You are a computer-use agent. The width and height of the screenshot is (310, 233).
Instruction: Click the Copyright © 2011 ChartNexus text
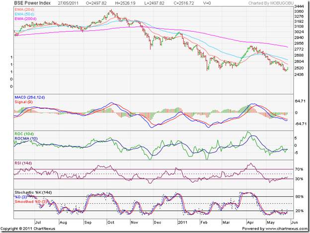(x=28, y=229)
